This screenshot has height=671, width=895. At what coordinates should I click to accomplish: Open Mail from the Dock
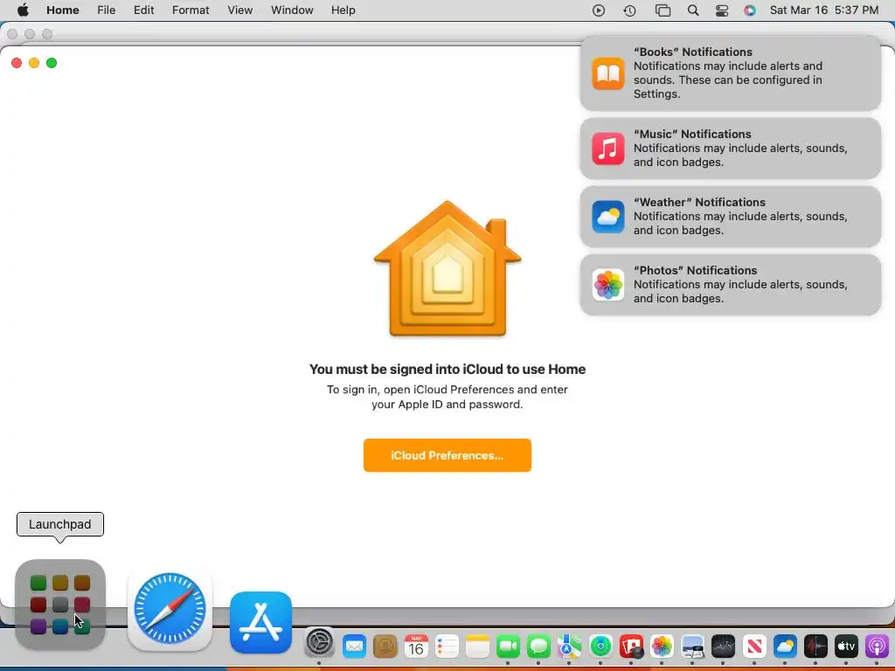click(355, 647)
